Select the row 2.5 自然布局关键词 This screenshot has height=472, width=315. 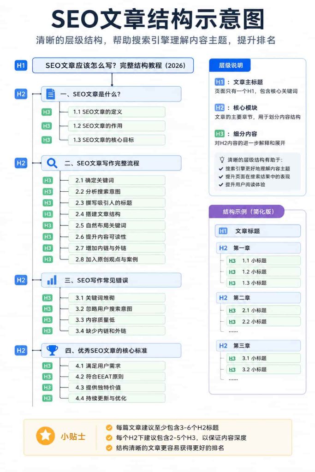[x=117, y=225]
